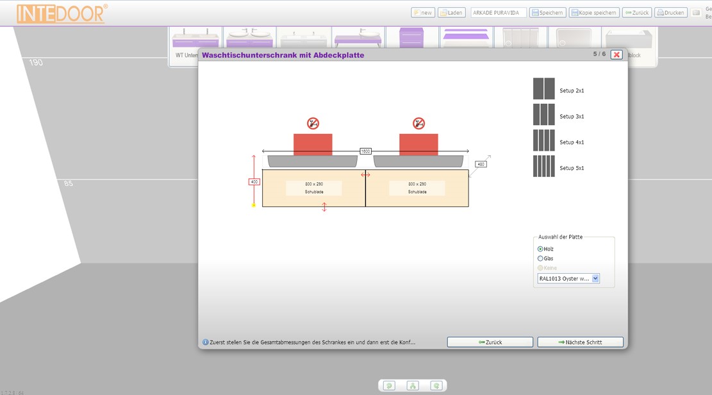Click Laden in the top toolbar
712x395 pixels.
pos(452,13)
